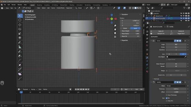This screenshot has width=191, height=107.
Task: Select the Scale tool
Action: point(20,33)
